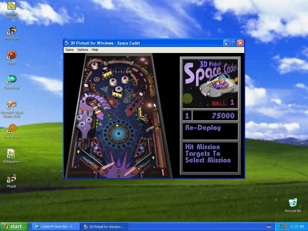
Task: Open the Microsoft Outlook desktop icon
Action: pyautogui.click(x=11, y=10)
